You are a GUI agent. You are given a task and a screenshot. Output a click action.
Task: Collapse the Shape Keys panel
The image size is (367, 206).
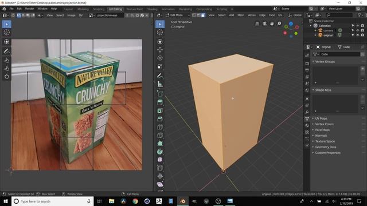[x=323, y=90]
